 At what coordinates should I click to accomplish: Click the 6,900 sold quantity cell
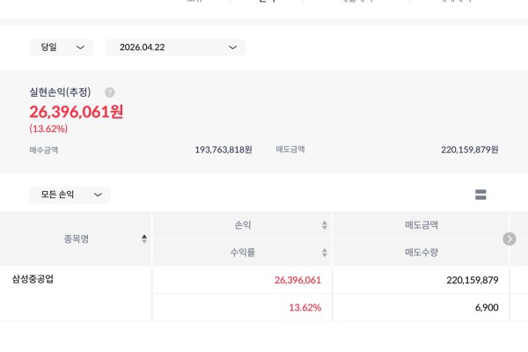pyautogui.click(x=485, y=308)
